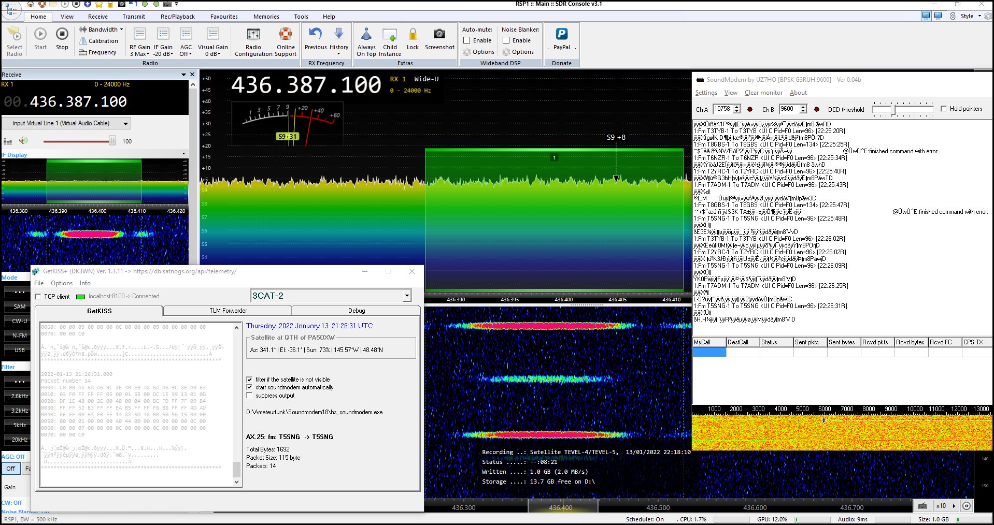994x525 pixels.
Task: Increase Ch A frequency stepper
Action: [x=737, y=107]
